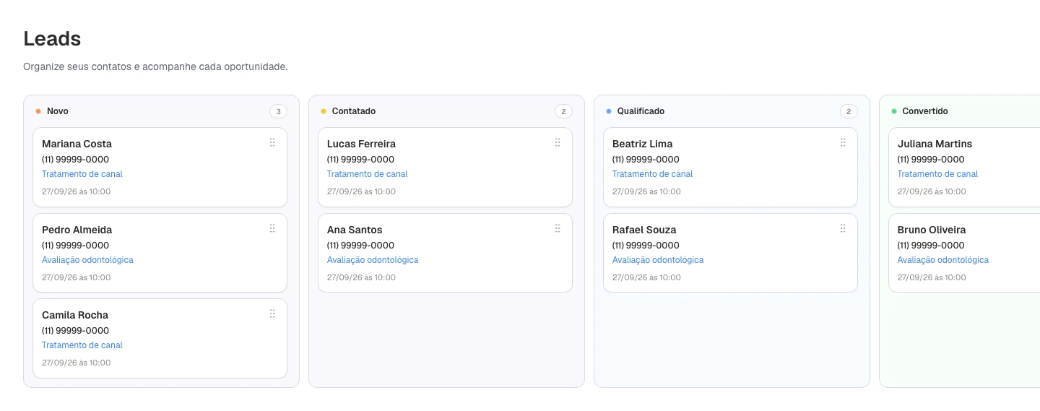Open the Rafael Souza lead name
This screenshot has height=411, width=1040.
(644, 230)
